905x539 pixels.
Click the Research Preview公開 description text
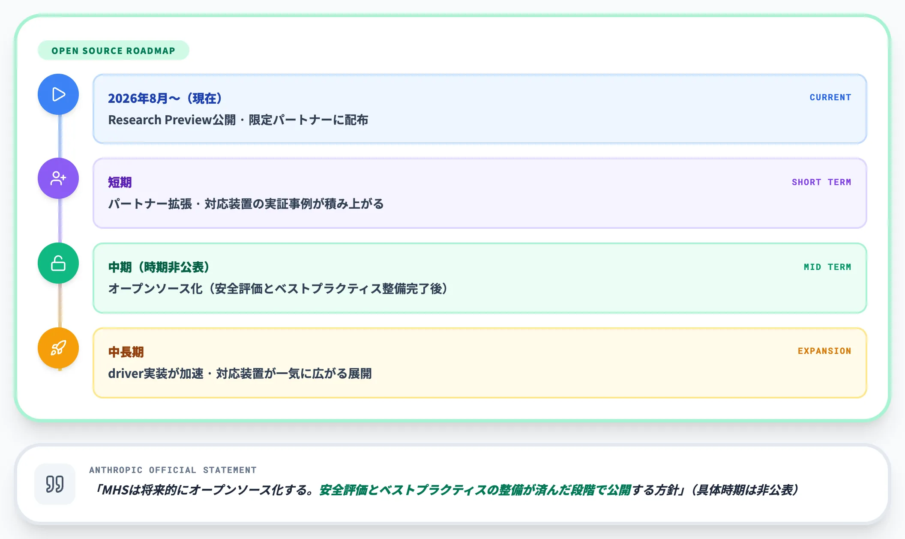coord(238,120)
